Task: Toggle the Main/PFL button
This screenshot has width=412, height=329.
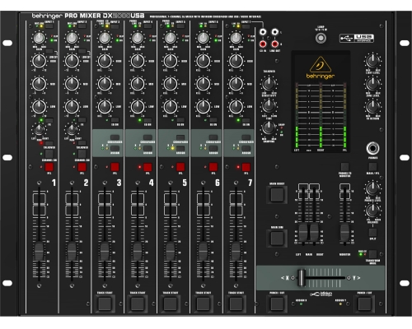Action: pyautogui.click(x=372, y=167)
